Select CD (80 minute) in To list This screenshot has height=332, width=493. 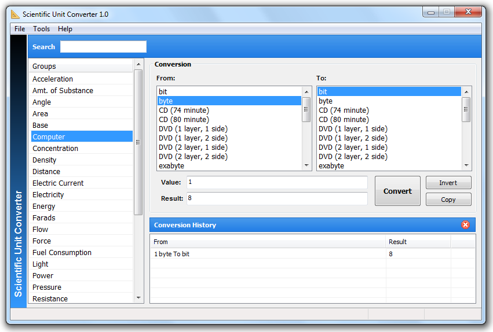click(x=389, y=120)
